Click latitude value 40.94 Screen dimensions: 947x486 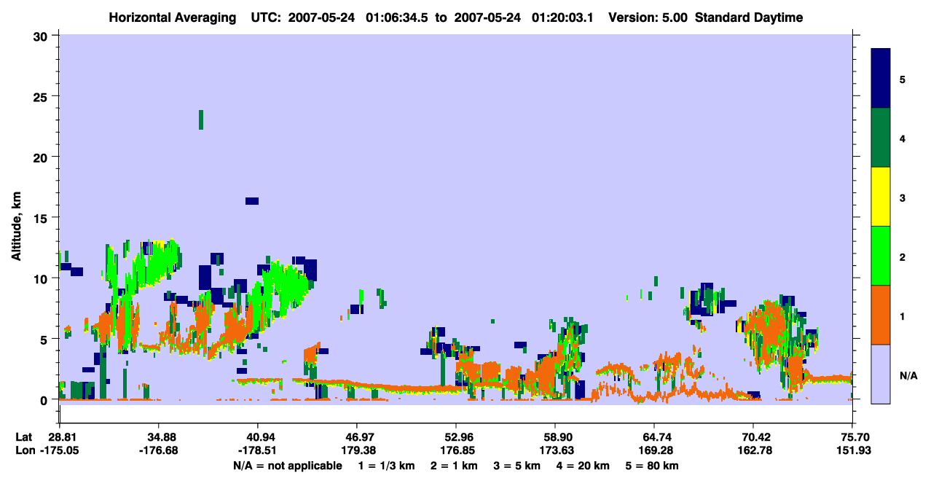tap(257, 437)
